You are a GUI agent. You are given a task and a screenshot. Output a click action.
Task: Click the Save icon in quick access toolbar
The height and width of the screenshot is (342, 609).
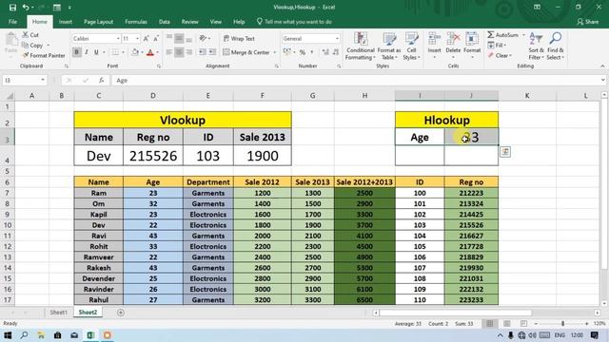[x=12, y=8]
